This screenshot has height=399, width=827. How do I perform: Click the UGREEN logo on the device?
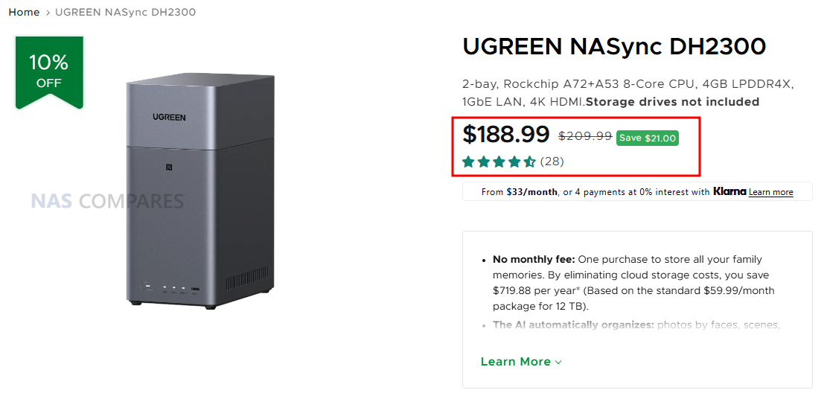coord(170,117)
